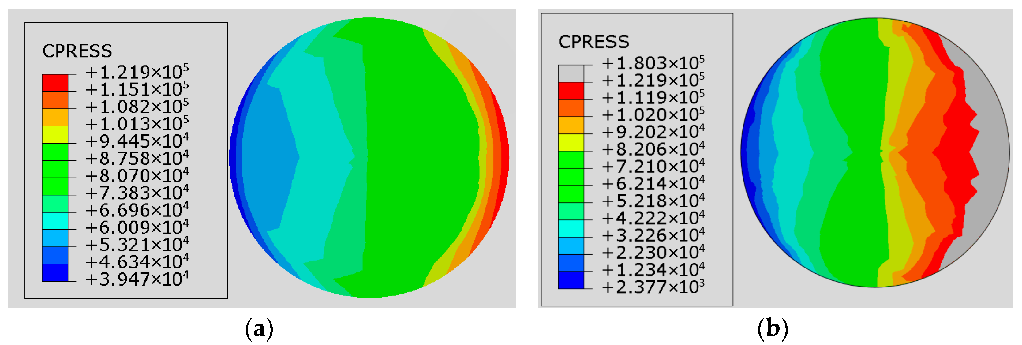Click the (b) figure caption label
This screenshot has width=1022, height=345.
click(773, 329)
